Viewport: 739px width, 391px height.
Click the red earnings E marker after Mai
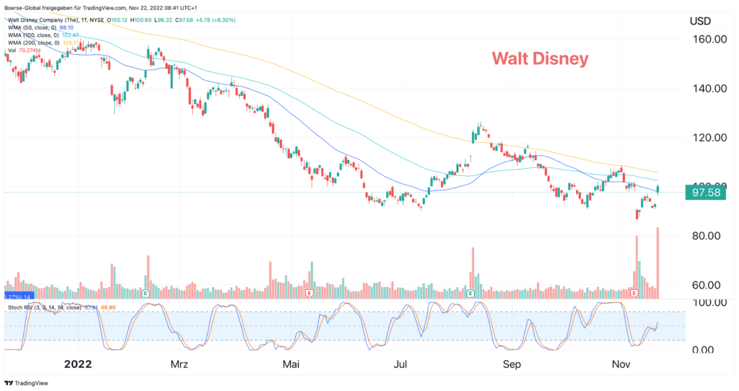click(310, 294)
